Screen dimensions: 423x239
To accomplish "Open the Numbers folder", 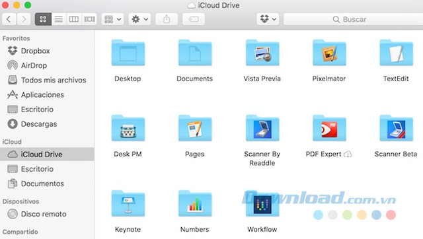I will coord(195,204).
